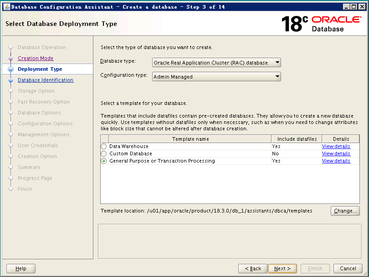Click the Help button
The height and width of the screenshot is (277, 369).
pos(21,268)
